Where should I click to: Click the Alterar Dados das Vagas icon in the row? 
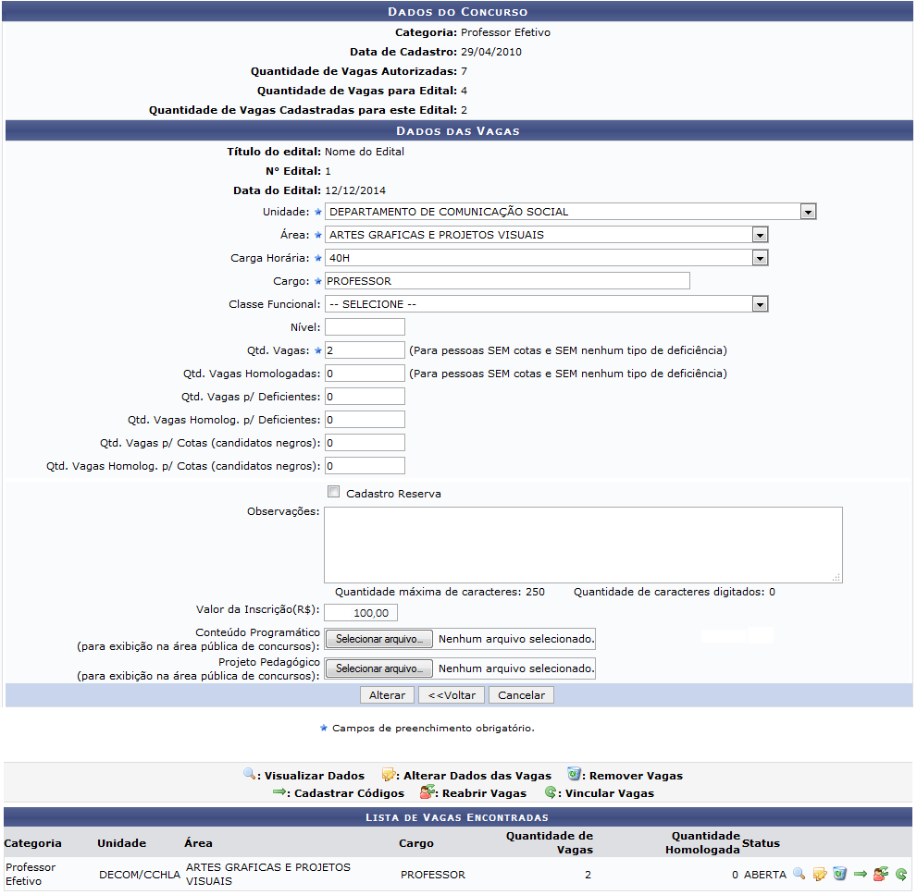[x=819, y=874]
